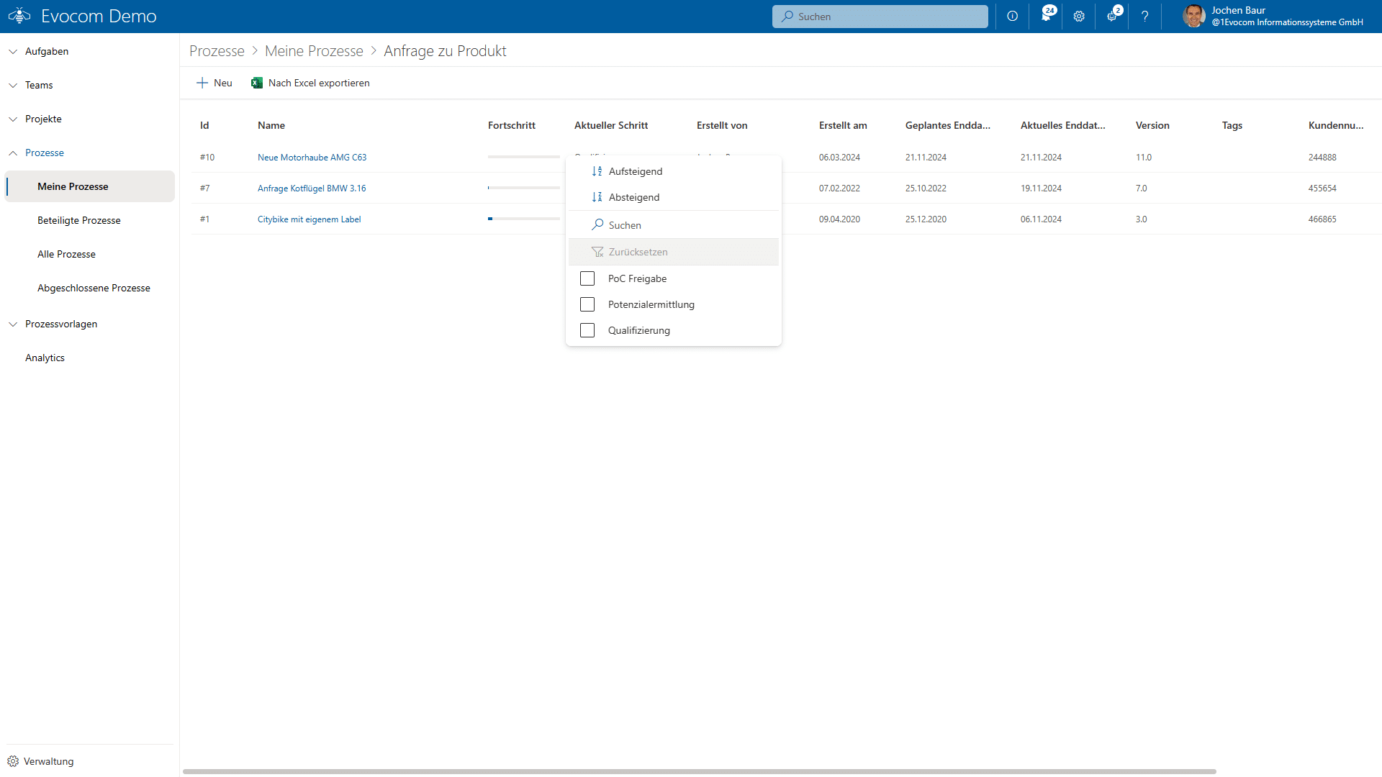Screen dimensions: 1382x777
Task: Click the Version column header
Action: tap(1152, 125)
